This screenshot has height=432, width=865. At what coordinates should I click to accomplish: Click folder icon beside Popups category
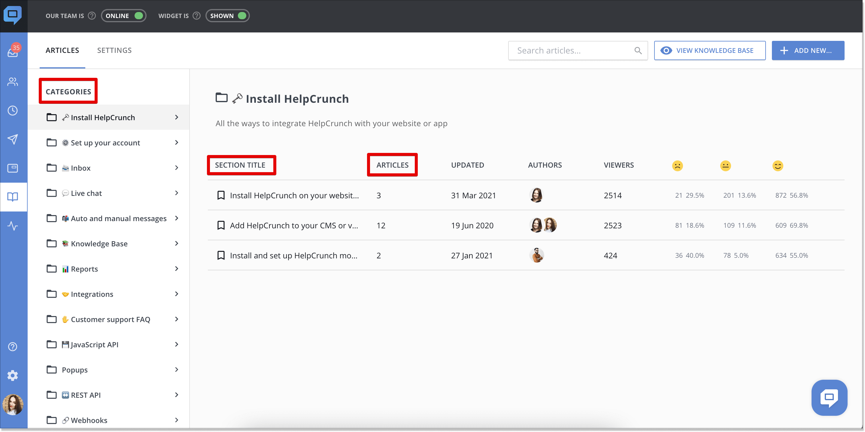click(x=51, y=370)
